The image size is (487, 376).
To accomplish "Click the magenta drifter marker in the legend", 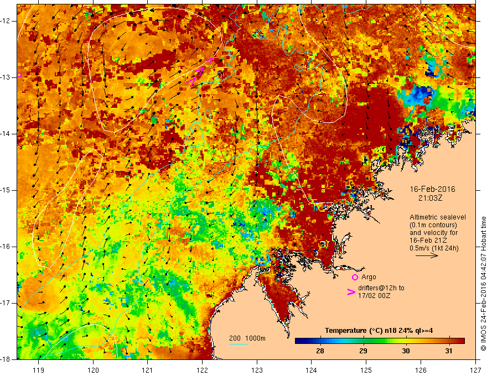I will click(351, 291).
